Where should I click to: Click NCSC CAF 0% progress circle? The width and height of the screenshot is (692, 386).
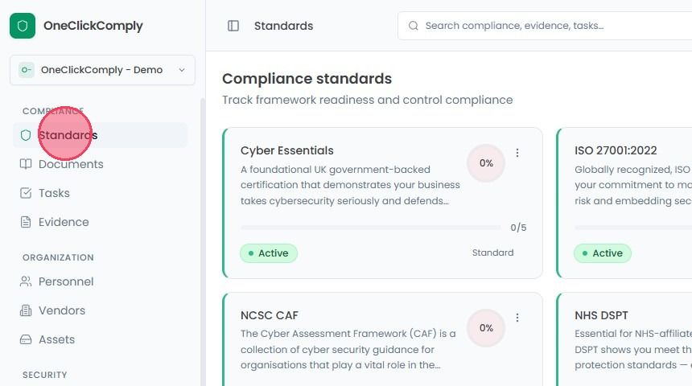coord(486,328)
